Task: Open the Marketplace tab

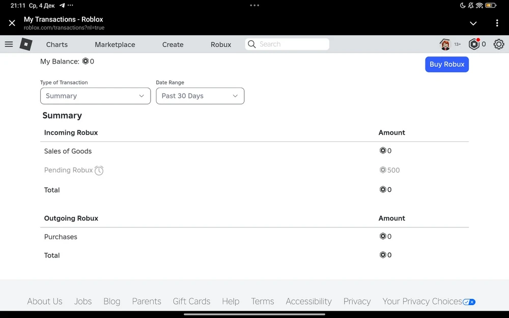Action: click(115, 44)
